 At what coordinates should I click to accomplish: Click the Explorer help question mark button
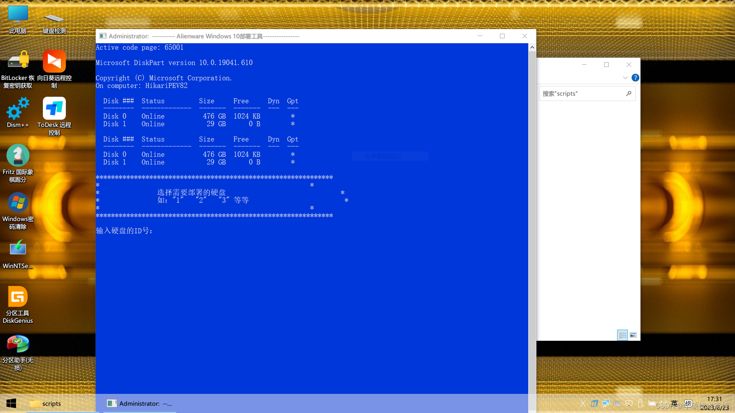tap(635, 78)
